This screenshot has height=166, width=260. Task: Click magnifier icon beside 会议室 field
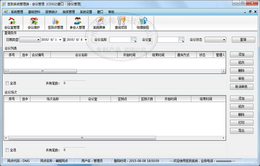[181, 40]
